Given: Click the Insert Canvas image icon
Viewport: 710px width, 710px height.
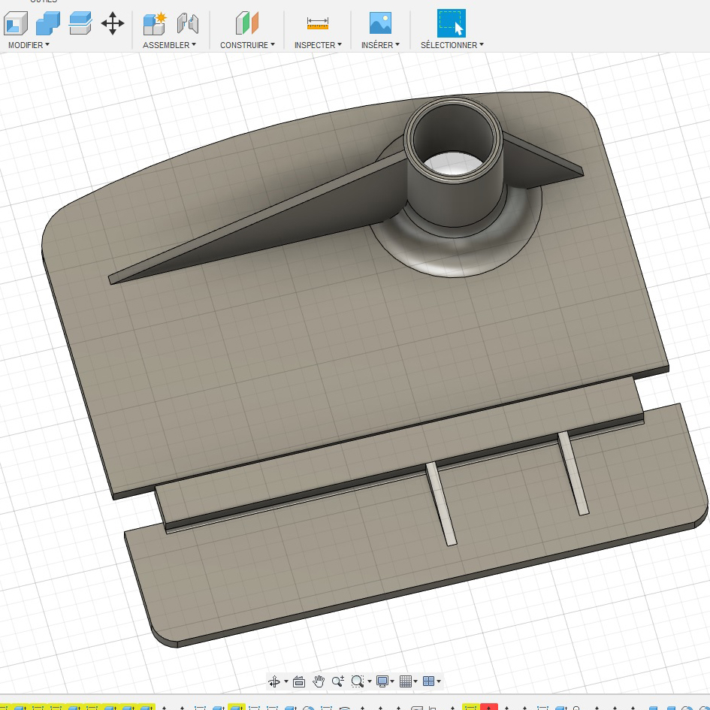Looking at the screenshot, I should point(379,23).
